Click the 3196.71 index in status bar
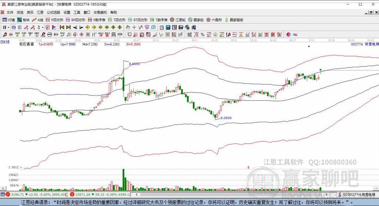The width and height of the screenshot is (379, 206). (17, 195)
